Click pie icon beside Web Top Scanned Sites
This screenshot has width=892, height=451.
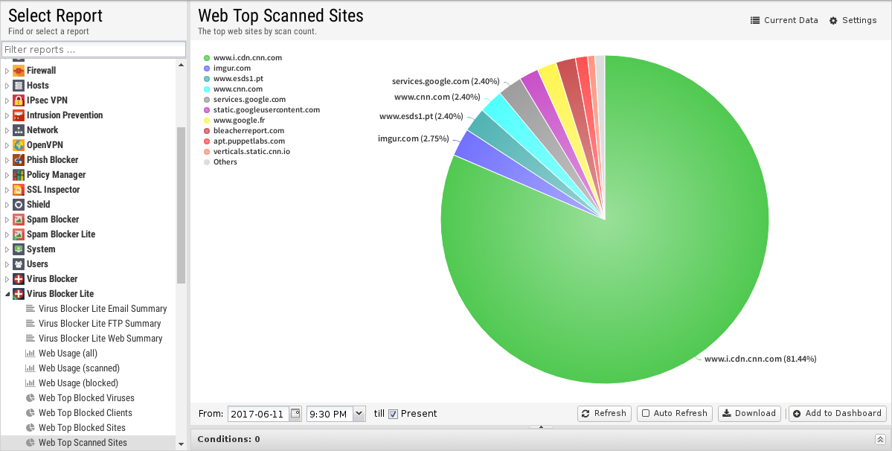pos(31,443)
